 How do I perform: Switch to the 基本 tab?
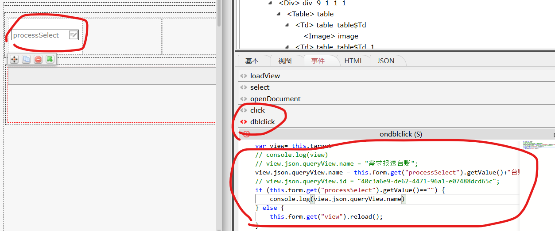252,61
